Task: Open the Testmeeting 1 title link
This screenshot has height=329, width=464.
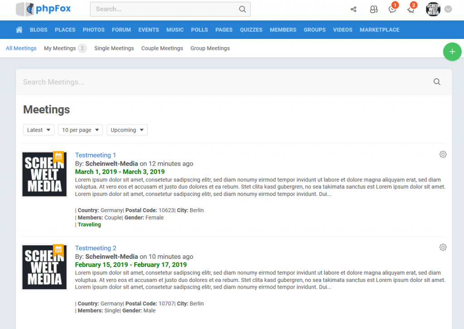Action: (96, 155)
